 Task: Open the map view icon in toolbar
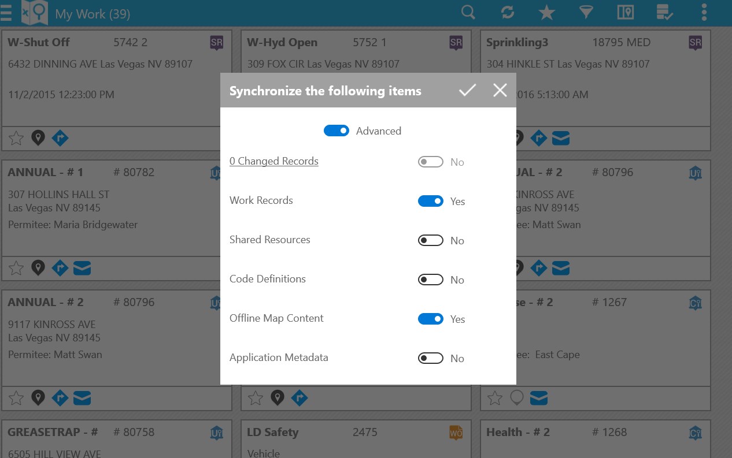[625, 12]
